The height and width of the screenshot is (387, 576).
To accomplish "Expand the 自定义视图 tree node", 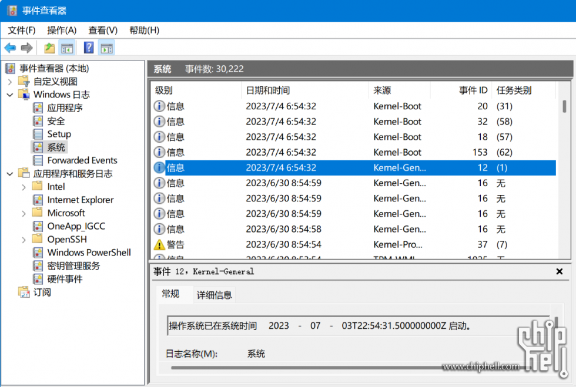I will pyautogui.click(x=11, y=82).
